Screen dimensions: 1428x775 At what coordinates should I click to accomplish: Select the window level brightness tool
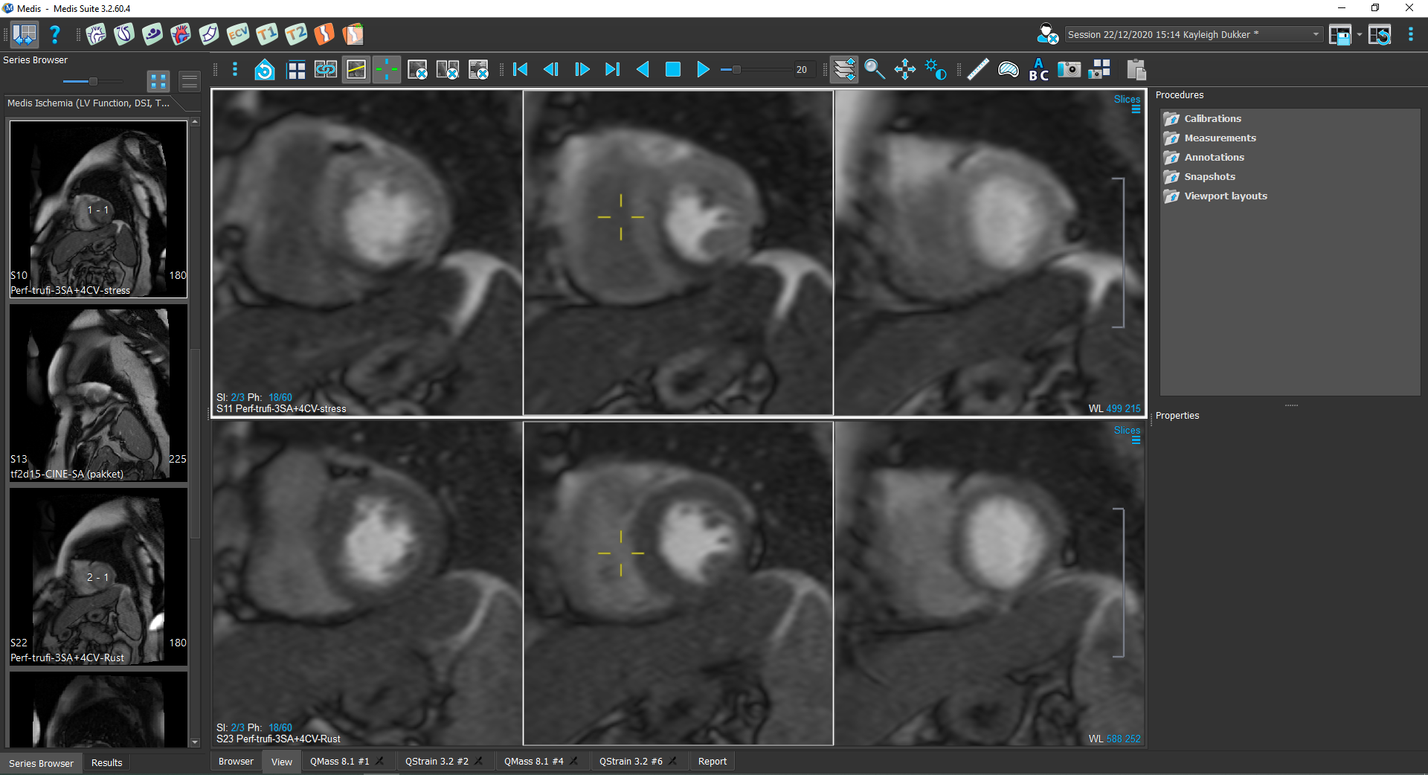click(x=935, y=70)
